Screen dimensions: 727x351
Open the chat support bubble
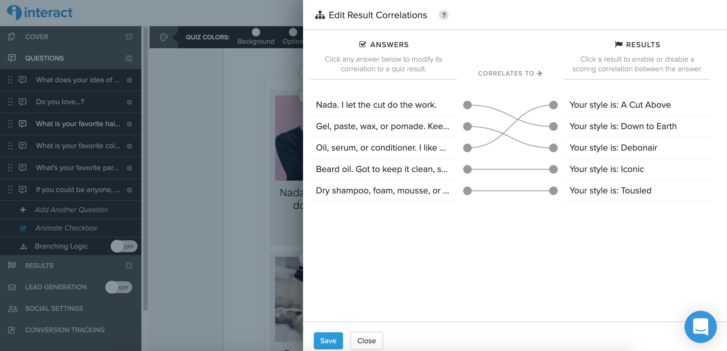[700, 327]
